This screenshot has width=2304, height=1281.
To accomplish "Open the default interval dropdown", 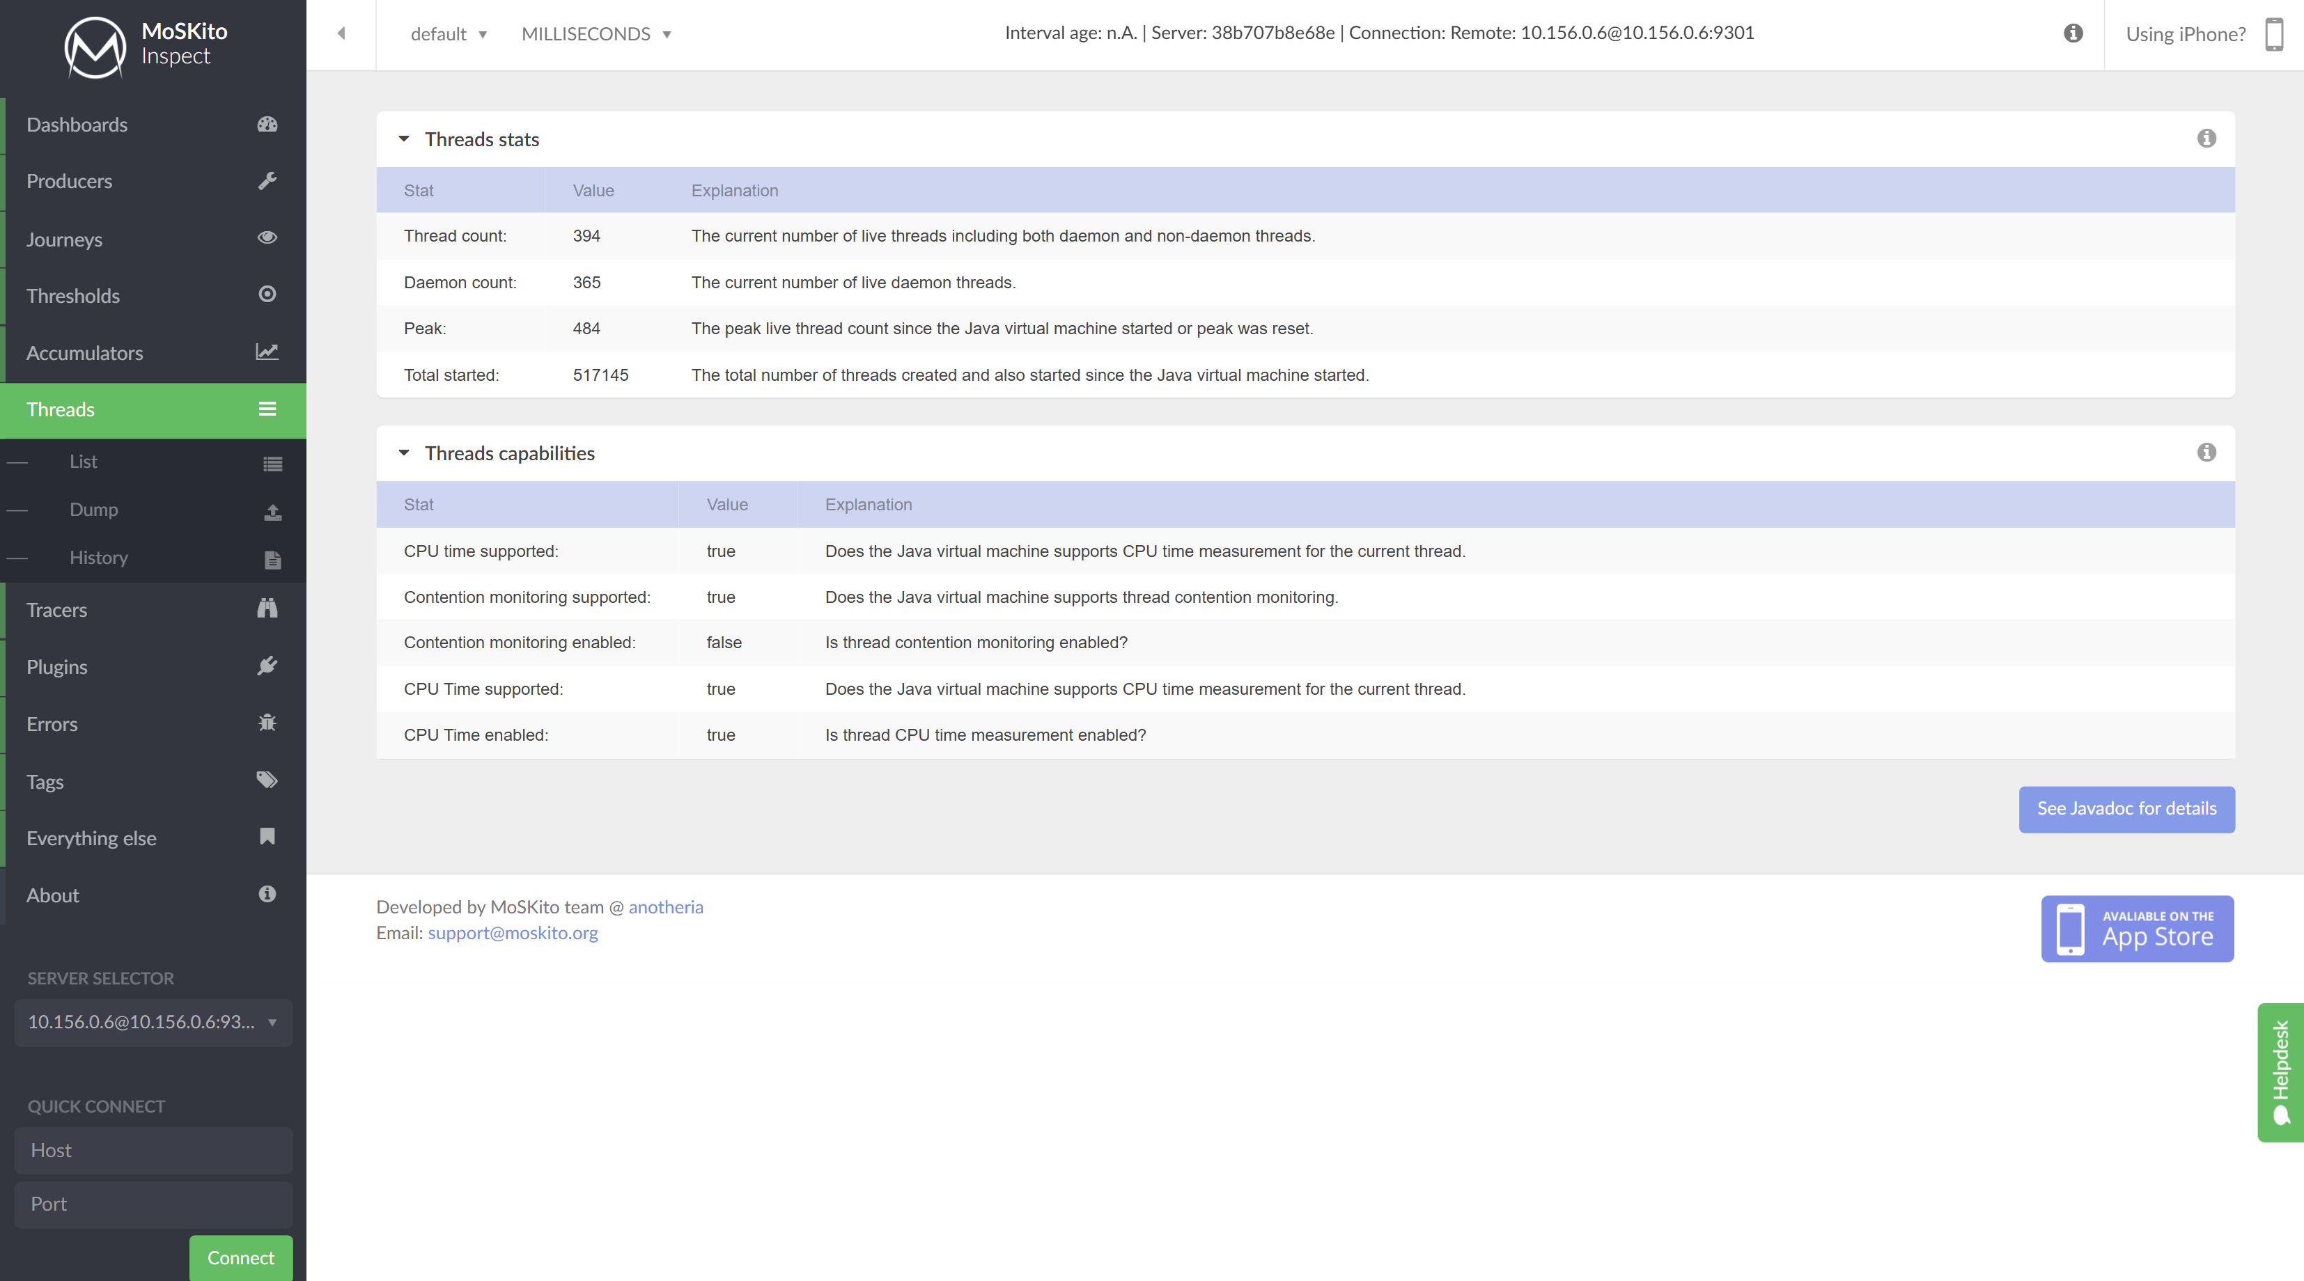I will [x=447, y=34].
